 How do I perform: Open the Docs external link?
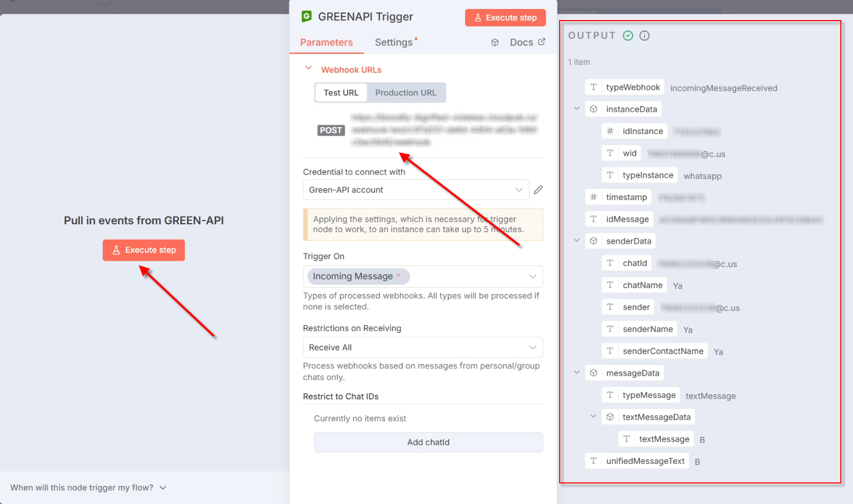[527, 43]
